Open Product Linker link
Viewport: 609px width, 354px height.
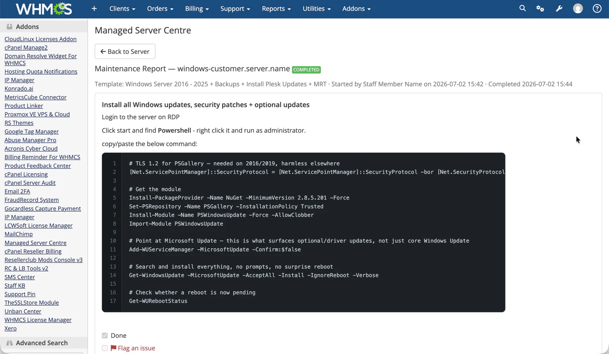coord(24,106)
